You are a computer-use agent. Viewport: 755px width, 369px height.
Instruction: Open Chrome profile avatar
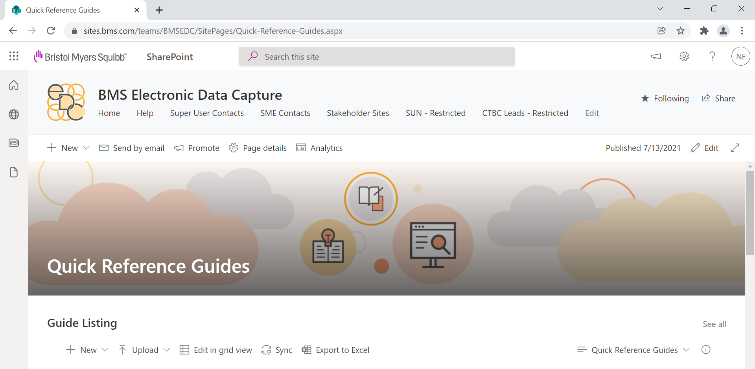[723, 31]
